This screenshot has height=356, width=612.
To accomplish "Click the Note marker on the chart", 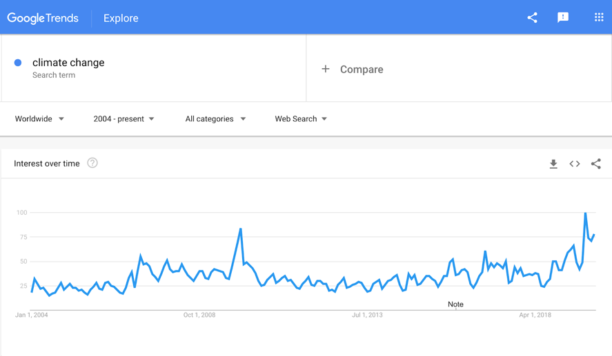I will coord(455,304).
